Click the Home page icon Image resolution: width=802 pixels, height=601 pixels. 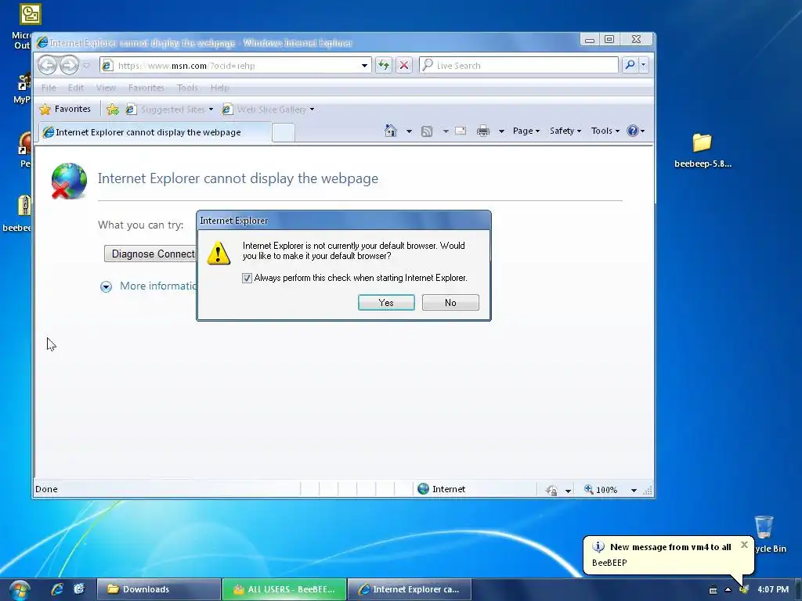point(391,131)
